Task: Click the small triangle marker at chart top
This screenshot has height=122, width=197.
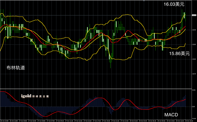Action: [144, 1]
